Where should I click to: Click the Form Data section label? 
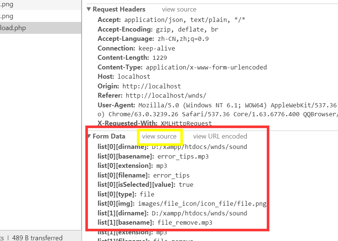click(109, 136)
